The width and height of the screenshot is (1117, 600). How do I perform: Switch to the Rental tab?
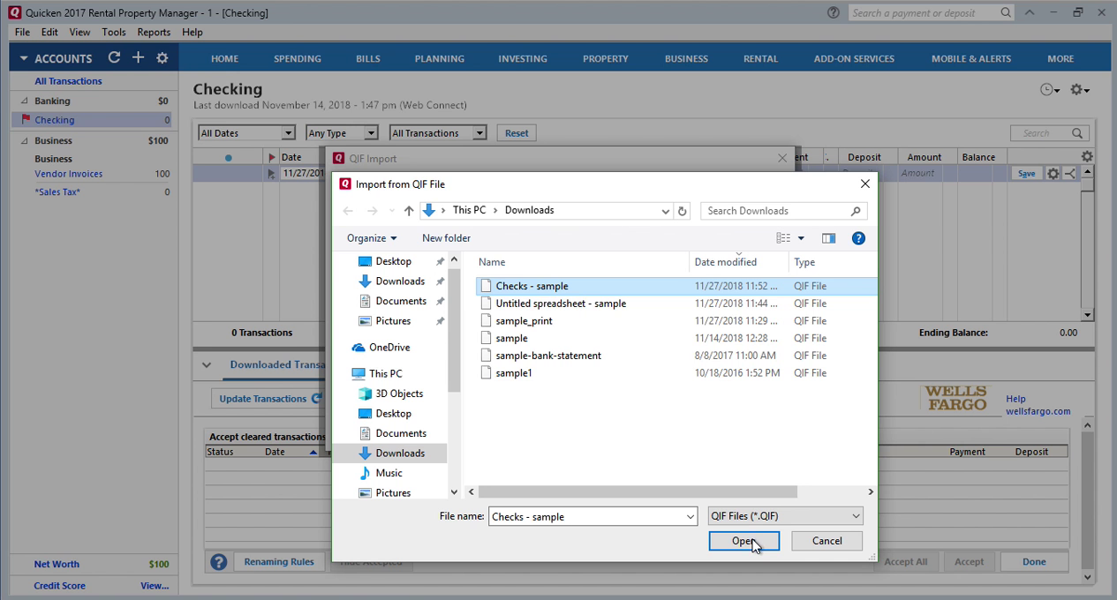pyautogui.click(x=760, y=58)
